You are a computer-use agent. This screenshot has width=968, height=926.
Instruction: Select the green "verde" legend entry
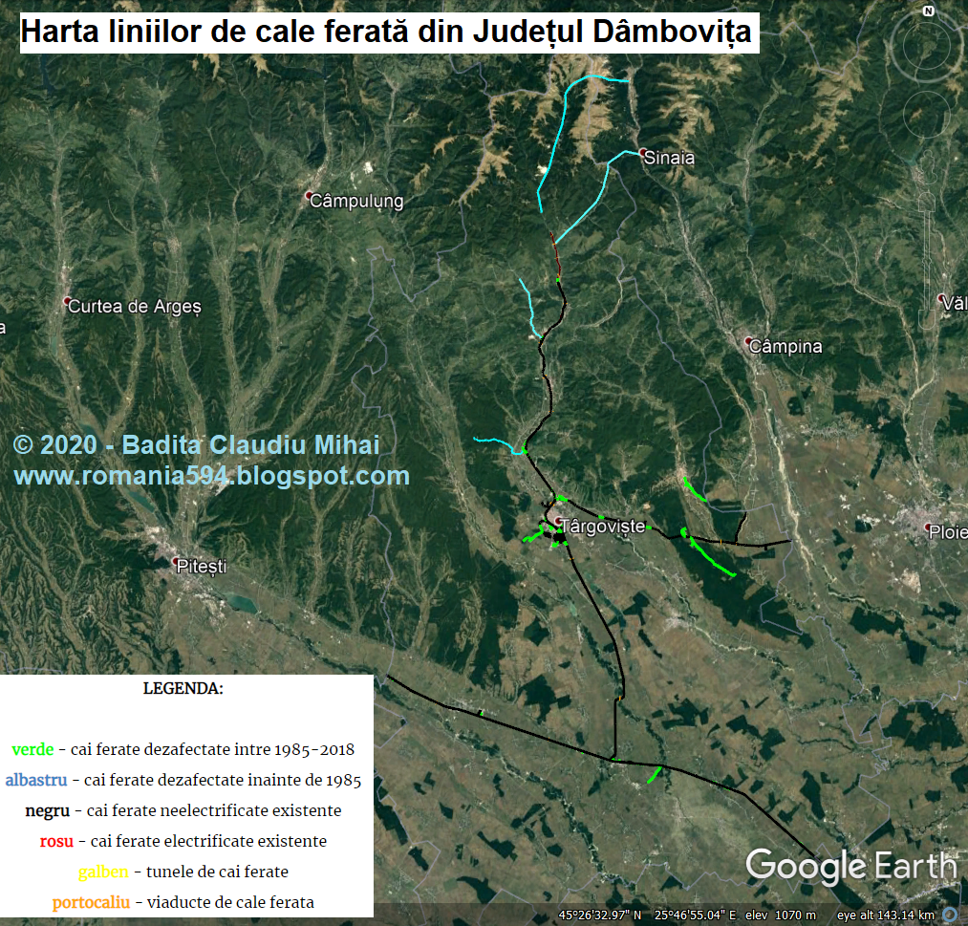(32, 749)
